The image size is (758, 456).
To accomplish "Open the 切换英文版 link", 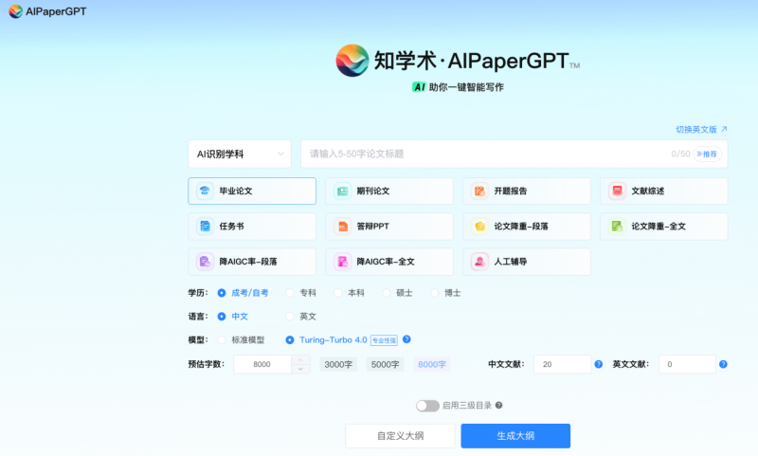I will [x=701, y=129].
